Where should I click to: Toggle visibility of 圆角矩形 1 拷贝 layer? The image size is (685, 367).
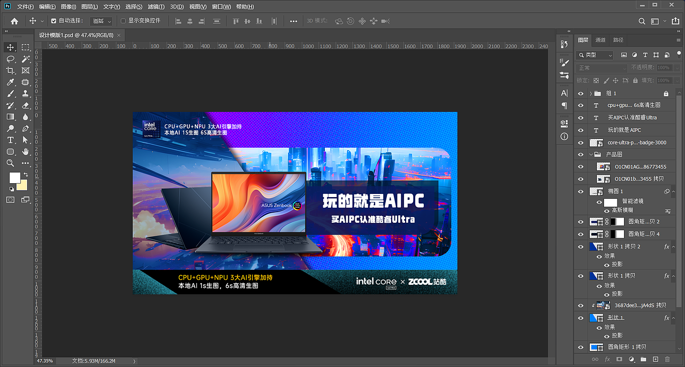pos(581,347)
